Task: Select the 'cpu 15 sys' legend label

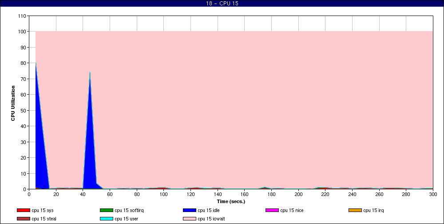Action: click(43, 210)
